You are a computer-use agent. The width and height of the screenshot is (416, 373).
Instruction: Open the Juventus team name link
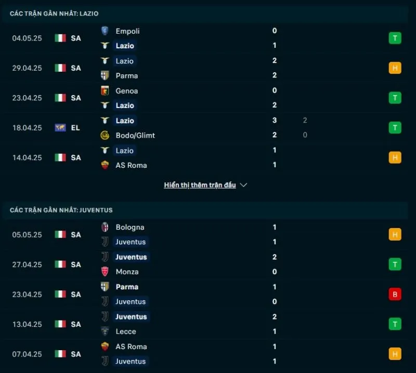pyautogui.click(x=131, y=242)
